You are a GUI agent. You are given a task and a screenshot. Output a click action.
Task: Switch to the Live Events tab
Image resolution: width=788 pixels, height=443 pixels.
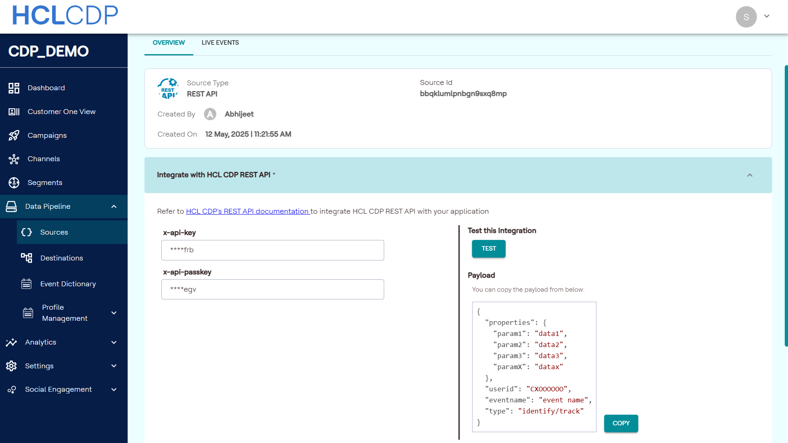[x=220, y=43]
